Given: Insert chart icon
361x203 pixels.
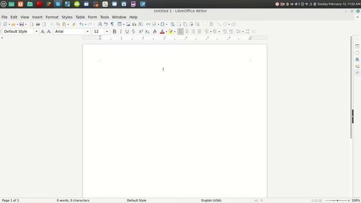Looking at the screenshot, I should 134,24.
